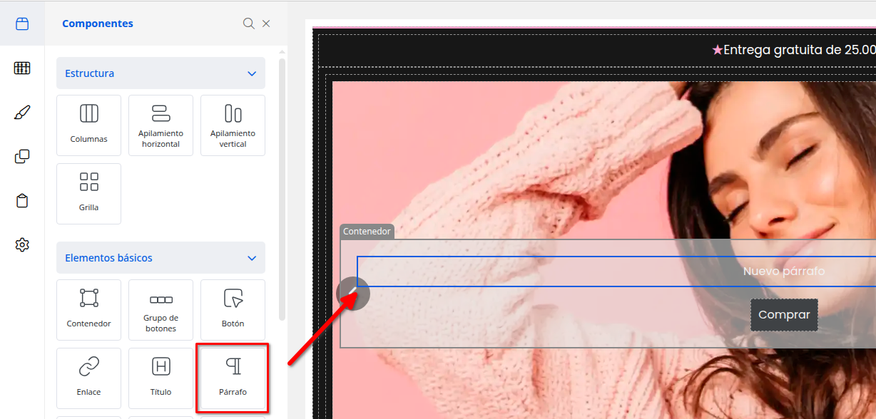
Task: Pick the Apilamiento vertical component
Action: coord(233,125)
